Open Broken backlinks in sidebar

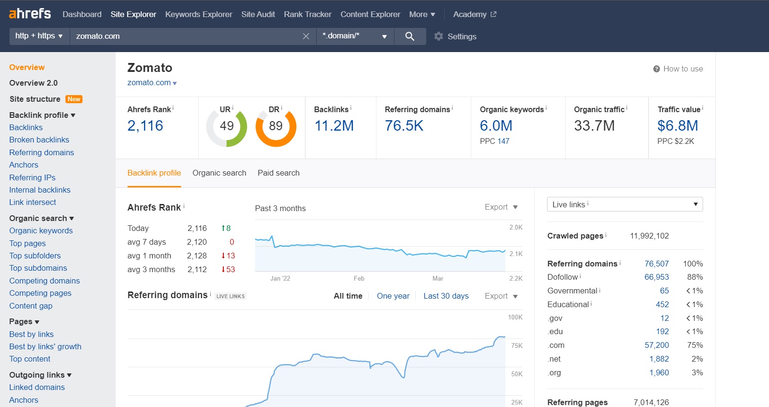coord(39,140)
